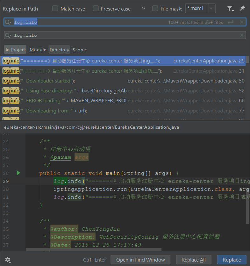Viewport: 250px width, 266px height.
Task: Click the highlighted args parameter in Javadoc
Action: 82,157
